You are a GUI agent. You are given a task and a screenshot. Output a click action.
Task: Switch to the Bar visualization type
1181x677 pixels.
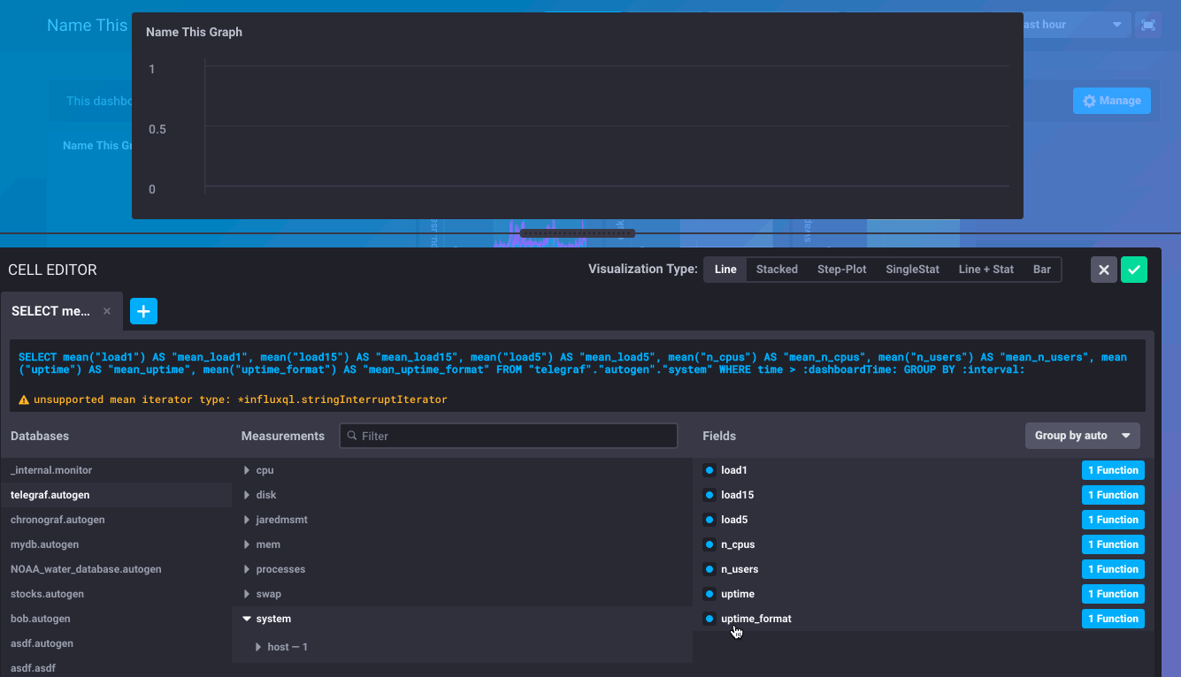tap(1041, 270)
